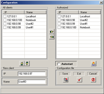Click the hand pointing down remove-client icon
This screenshot has width=104, height=94.
[x=27, y=64]
